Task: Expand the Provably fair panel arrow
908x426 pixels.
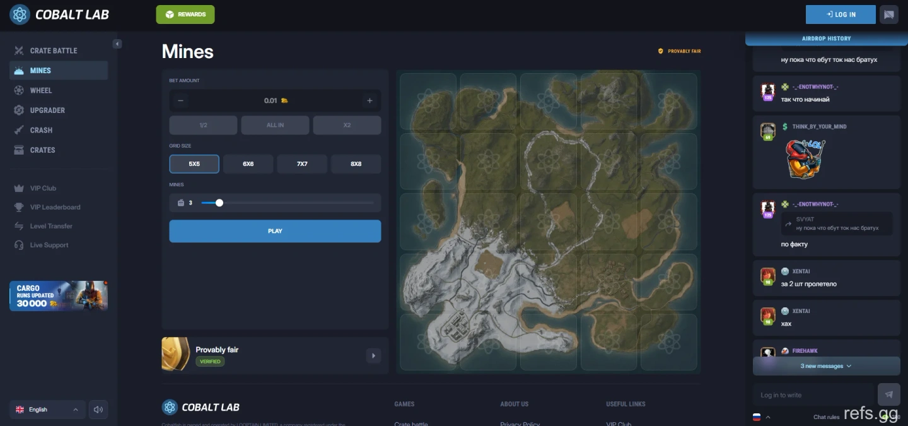Action: pos(373,356)
